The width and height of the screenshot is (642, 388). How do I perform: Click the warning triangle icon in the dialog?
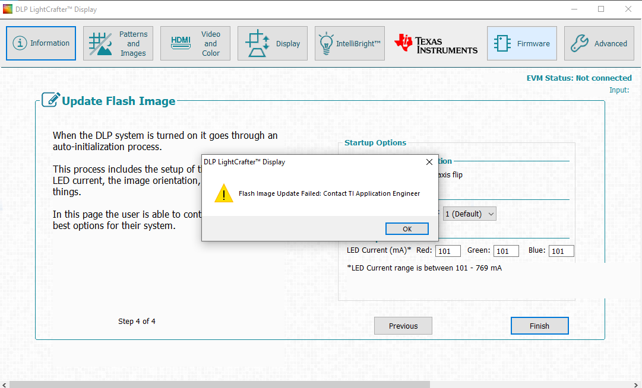pos(223,193)
